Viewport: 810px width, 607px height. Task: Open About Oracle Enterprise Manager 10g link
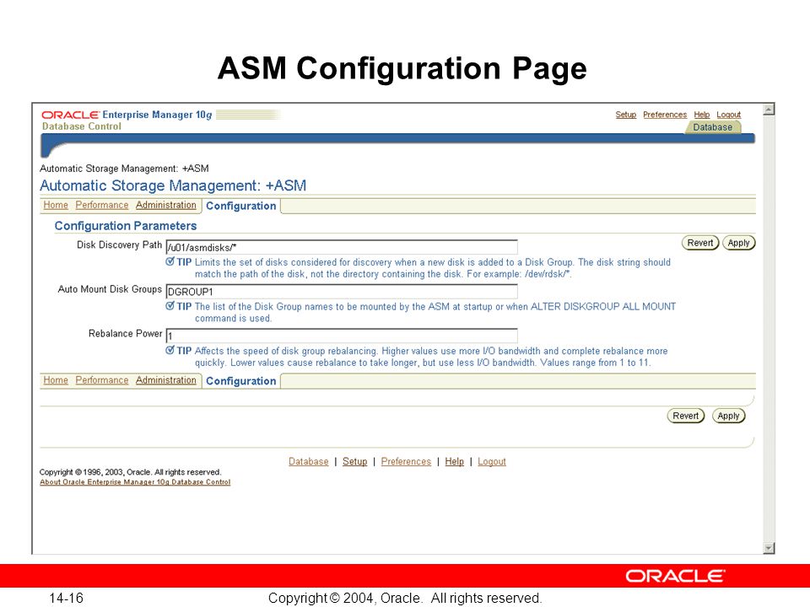[135, 482]
